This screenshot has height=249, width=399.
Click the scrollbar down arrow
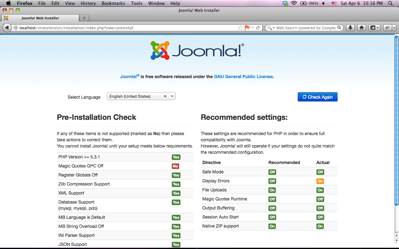click(396, 240)
